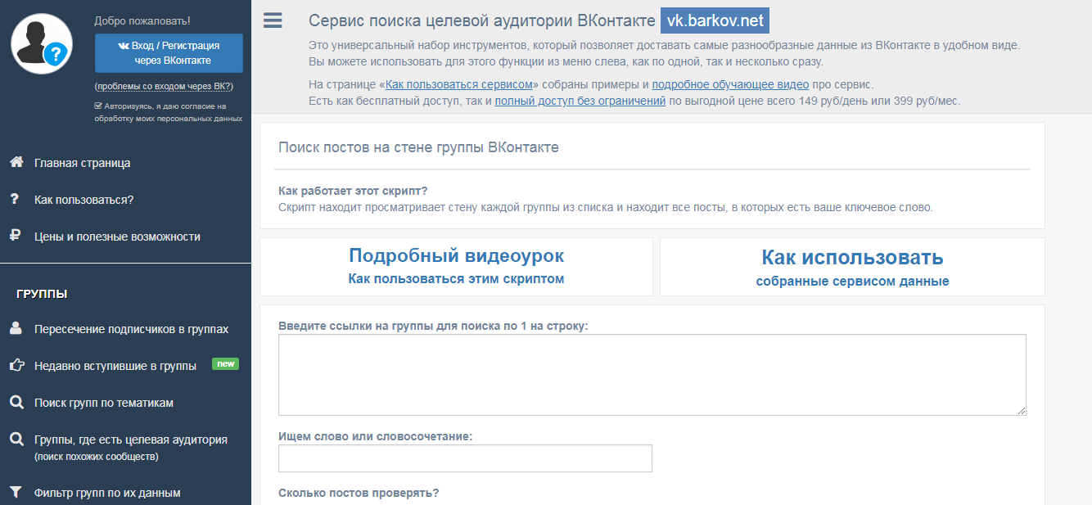Click the magnifier icon for Поиск групп по тематикам
Image resolution: width=1092 pixels, height=505 pixels.
coord(16,402)
